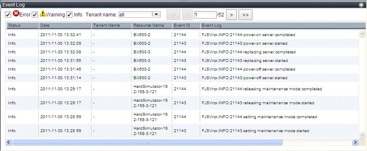The image size is (367, 151).
Task: Click the Event Log panel title
Action: (13, 5)
